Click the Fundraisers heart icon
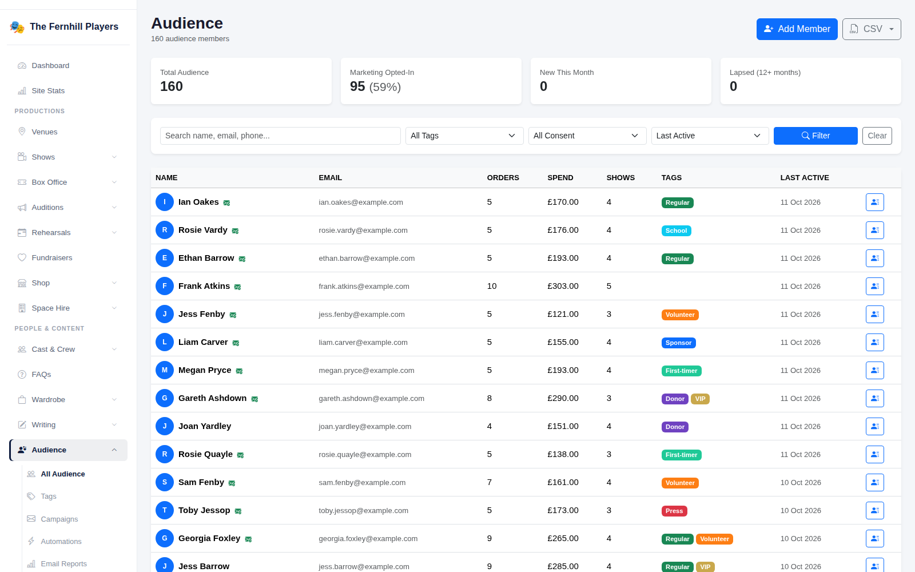 (x=22, y=257)
